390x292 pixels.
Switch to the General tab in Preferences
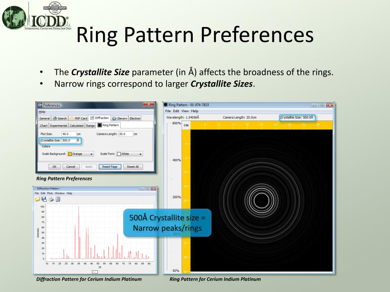[x=45, y=119]
